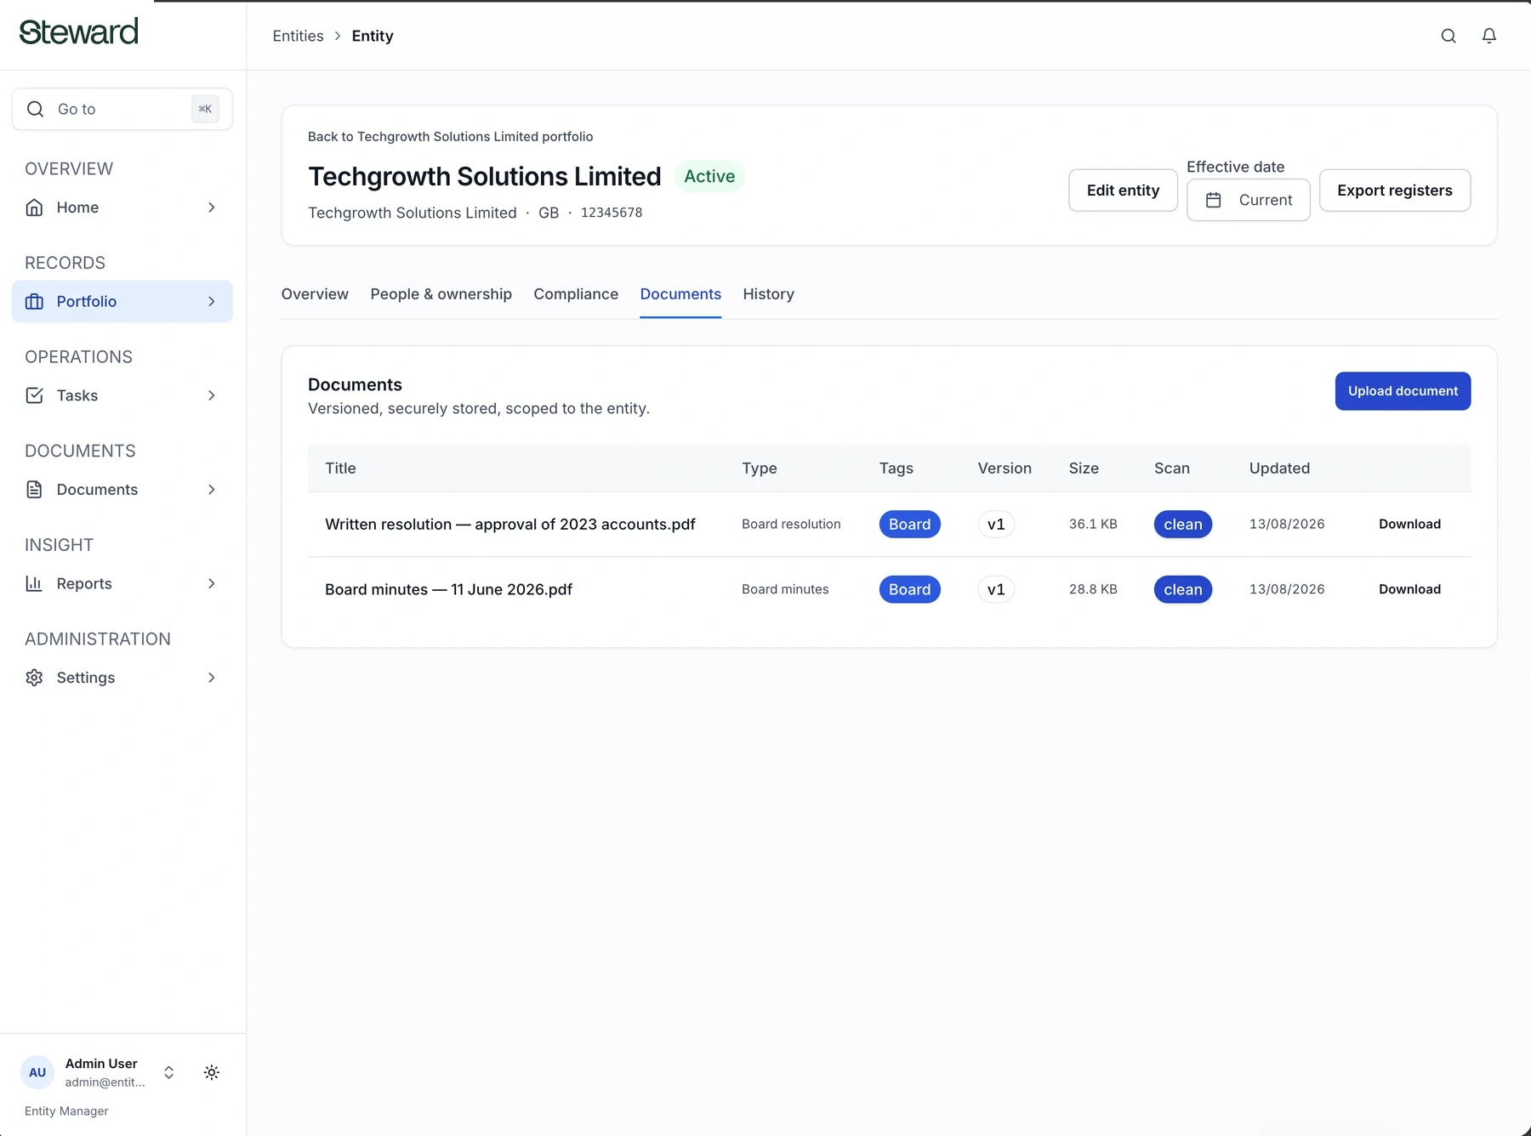Screen dimensions: 1531x1136
Task: Click clean scan badge on Written resolution row
Action: [x=1182, y=525]
